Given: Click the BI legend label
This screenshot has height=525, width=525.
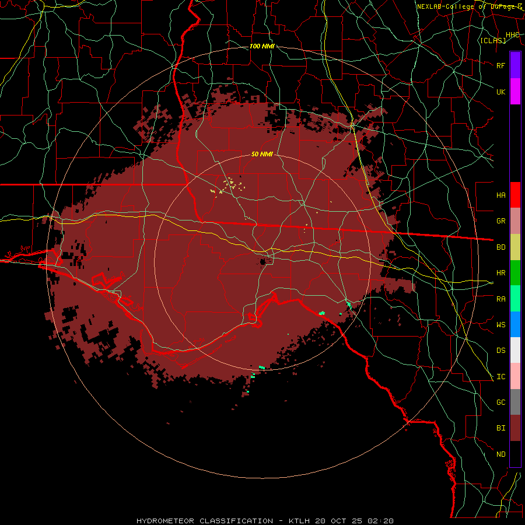Looking at the screenshot, I should coord(501,428).
